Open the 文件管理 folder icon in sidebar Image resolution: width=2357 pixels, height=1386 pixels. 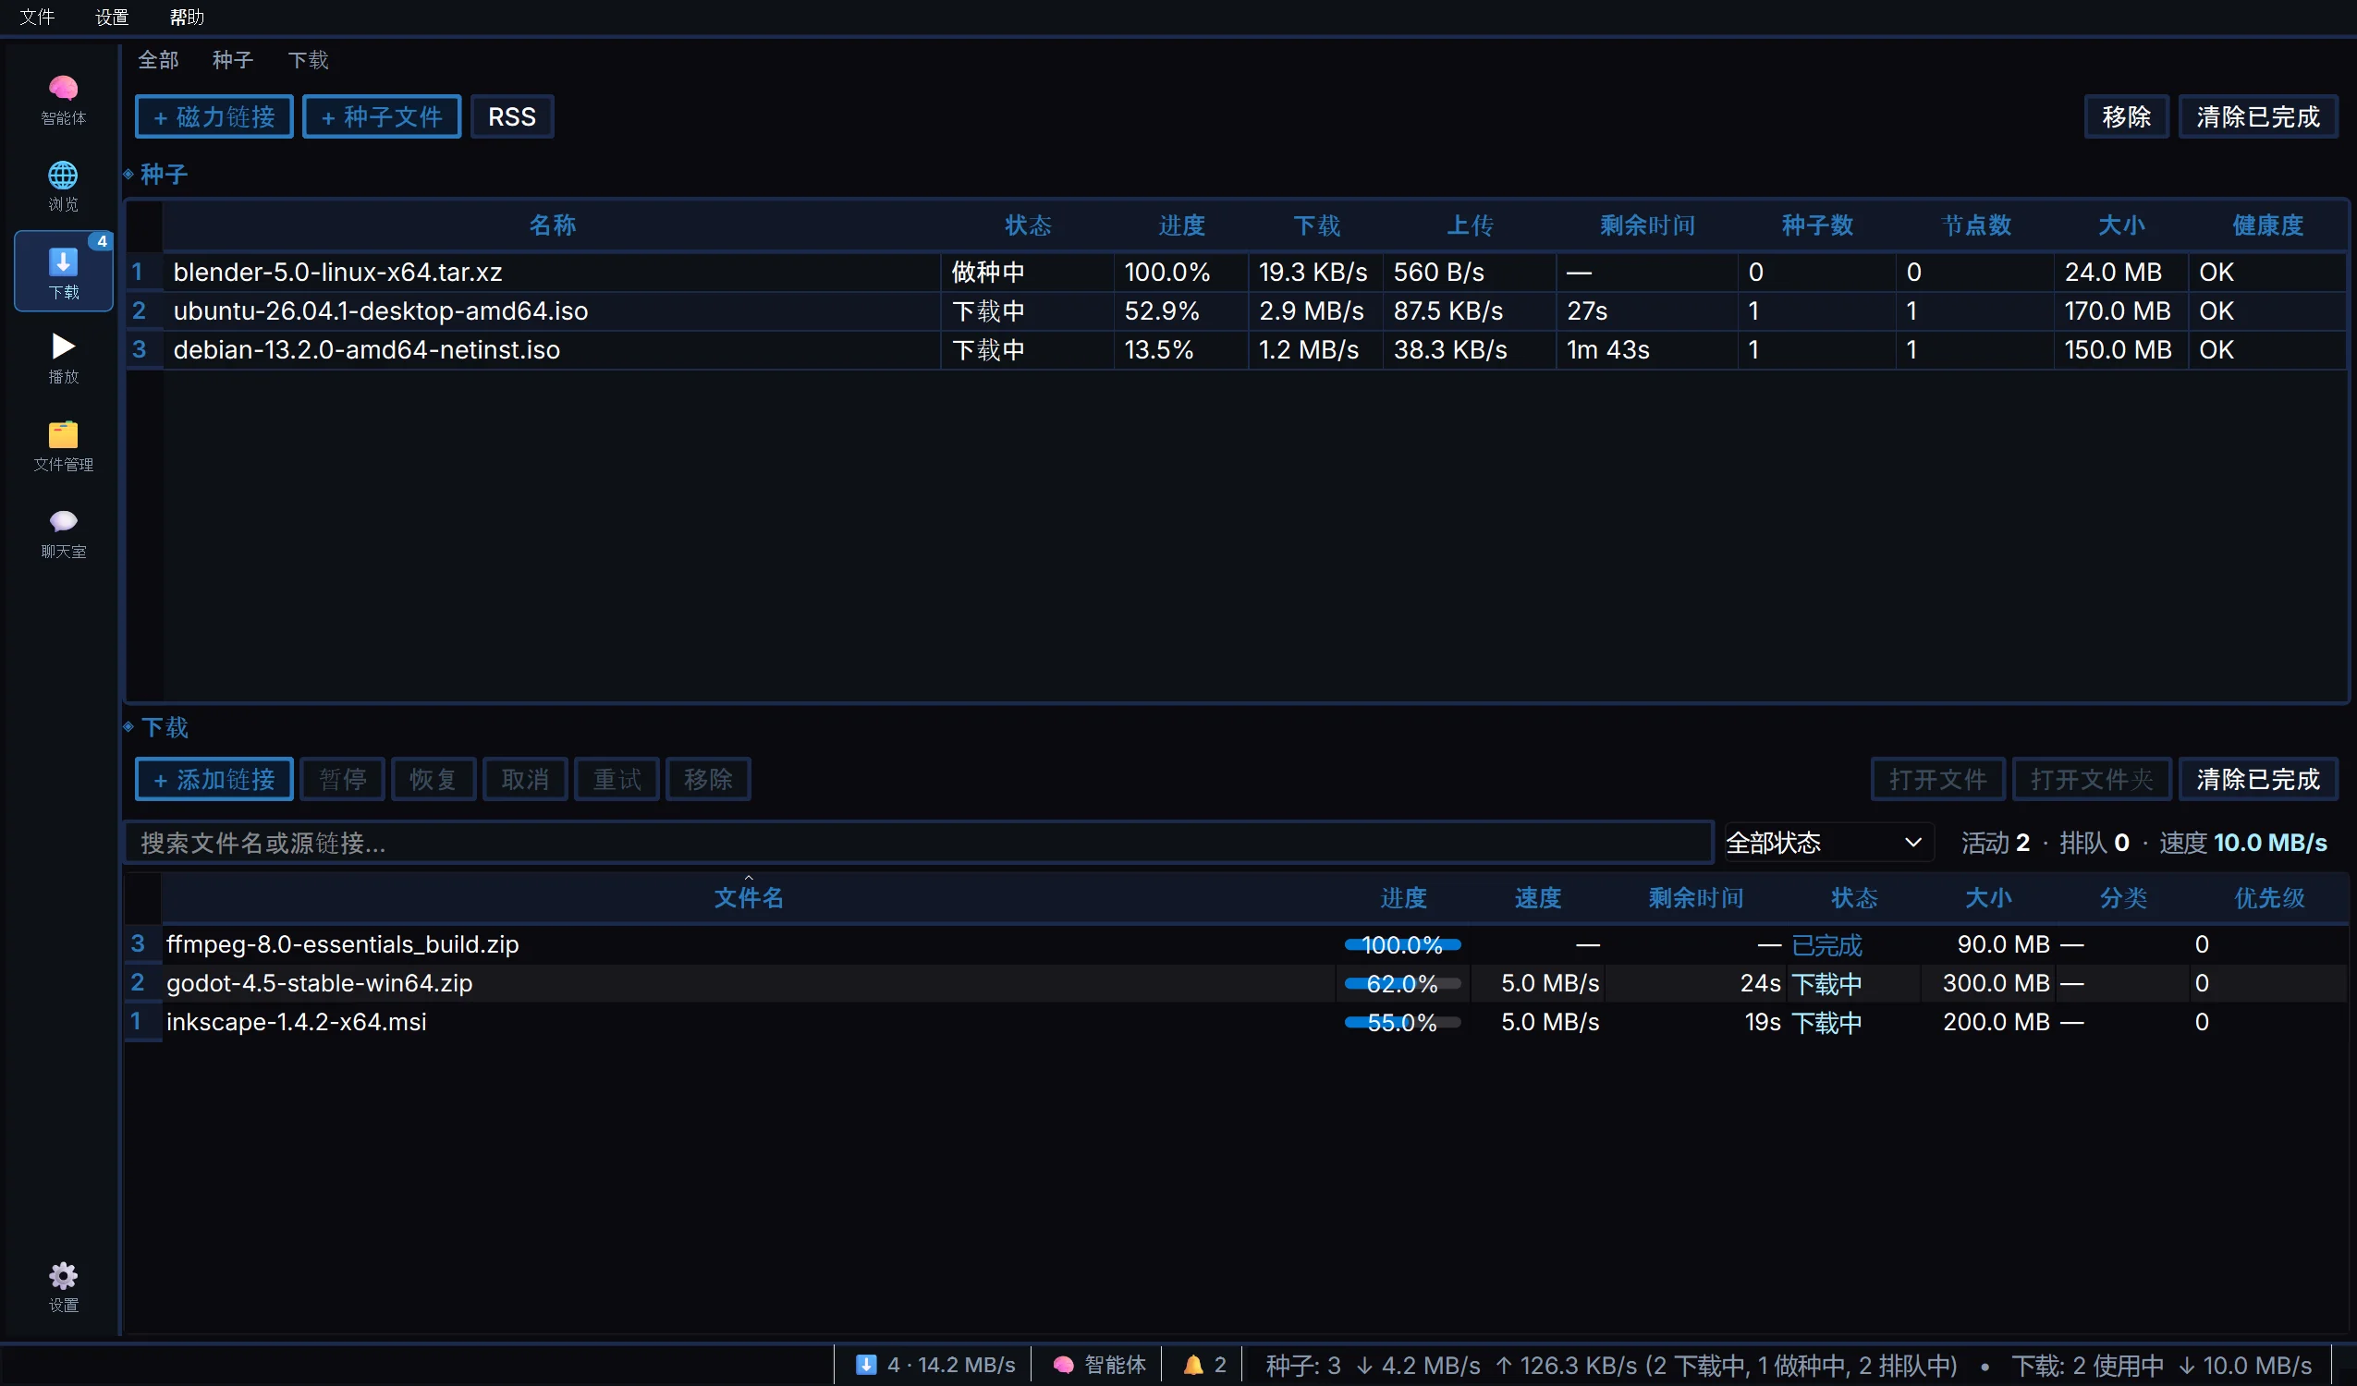[x=63, y=446]
